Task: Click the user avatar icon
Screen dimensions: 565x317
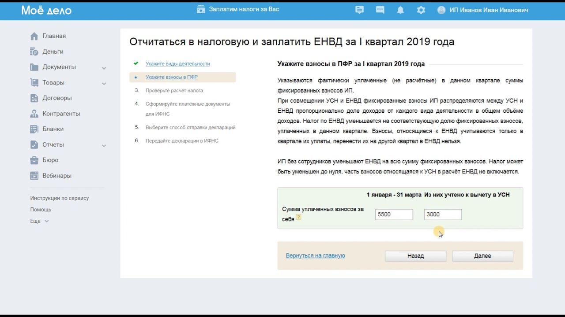Action: click(x=441, y=10)
